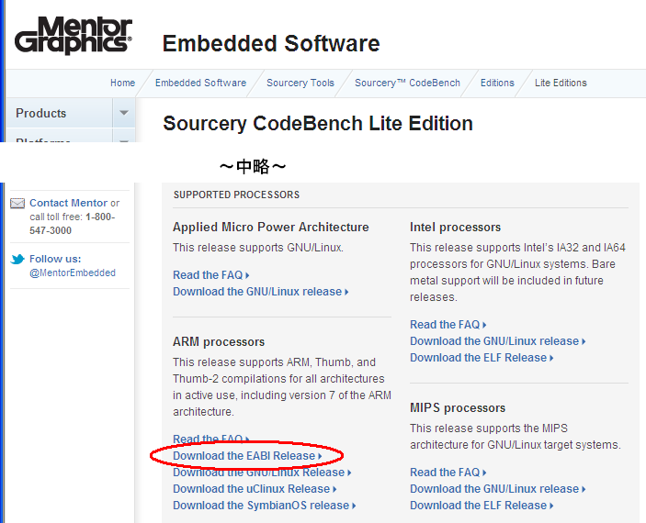Click the Embedded Software page title
The height and width of the screenshot is (523, 646).
coord(271,43)
